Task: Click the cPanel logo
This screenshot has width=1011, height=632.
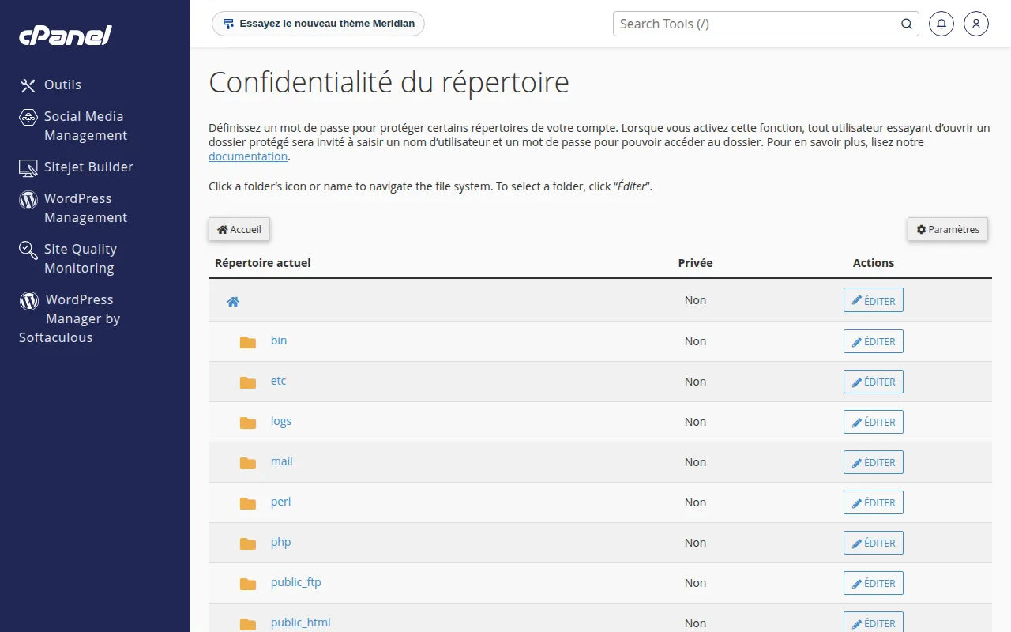Action: [x=66, y=36]
